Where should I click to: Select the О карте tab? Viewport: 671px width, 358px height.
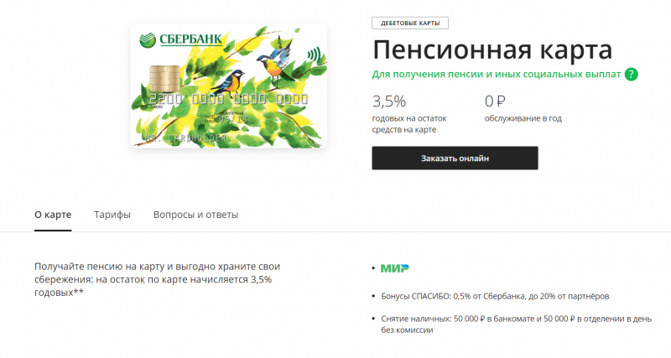(53, 215)
